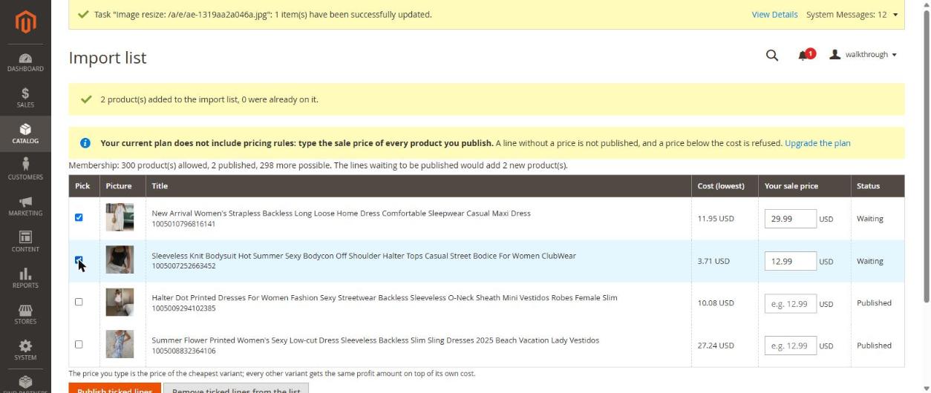The height and width of the screenshot is (393, 931).
Task: Tick the Summer Flower Printed dress checkbox
Action: (x=79, y=344)
